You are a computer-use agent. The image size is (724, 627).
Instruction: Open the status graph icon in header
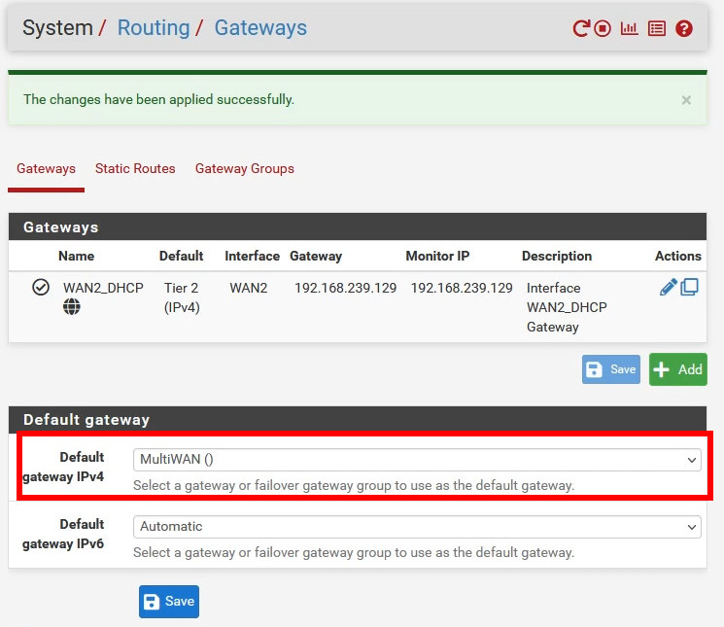coord(630,28)
